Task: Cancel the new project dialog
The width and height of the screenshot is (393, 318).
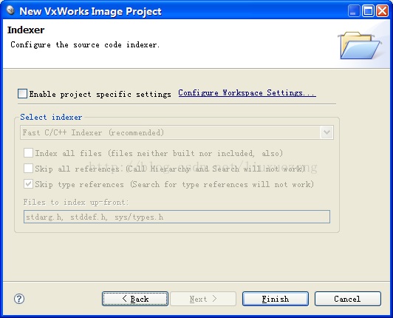Action: click(348, 299)
